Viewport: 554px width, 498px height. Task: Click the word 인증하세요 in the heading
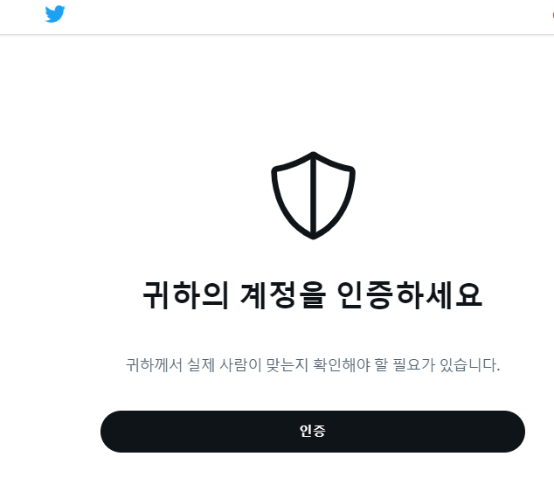click(x=410, y=295)
